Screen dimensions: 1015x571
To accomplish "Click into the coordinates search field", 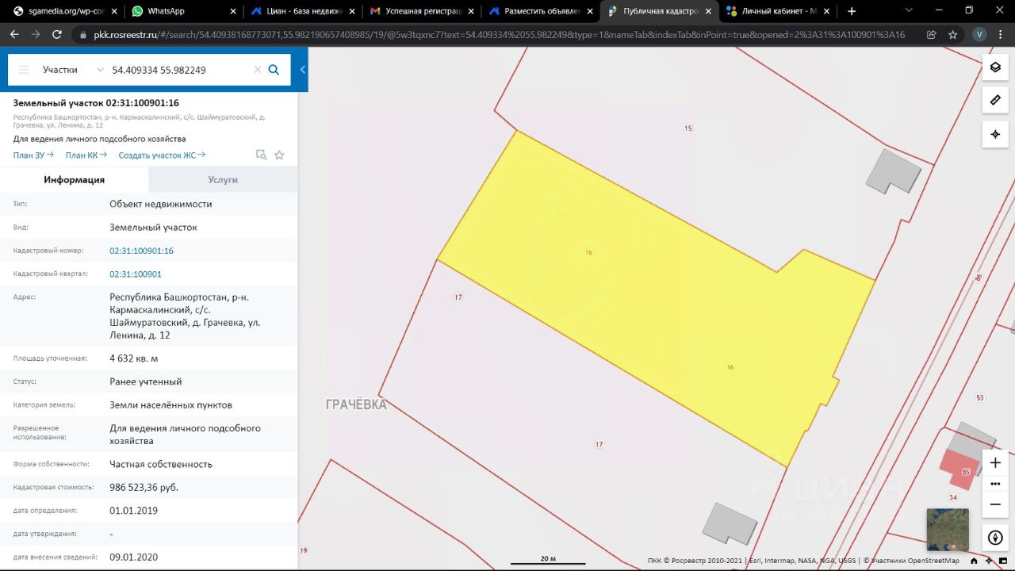I will point(180,70).
